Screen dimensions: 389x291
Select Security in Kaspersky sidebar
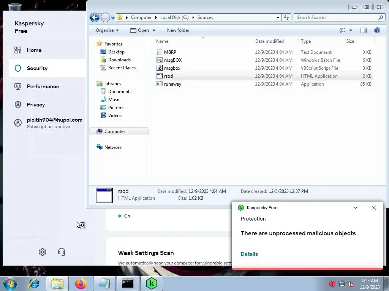coord(47,68)
